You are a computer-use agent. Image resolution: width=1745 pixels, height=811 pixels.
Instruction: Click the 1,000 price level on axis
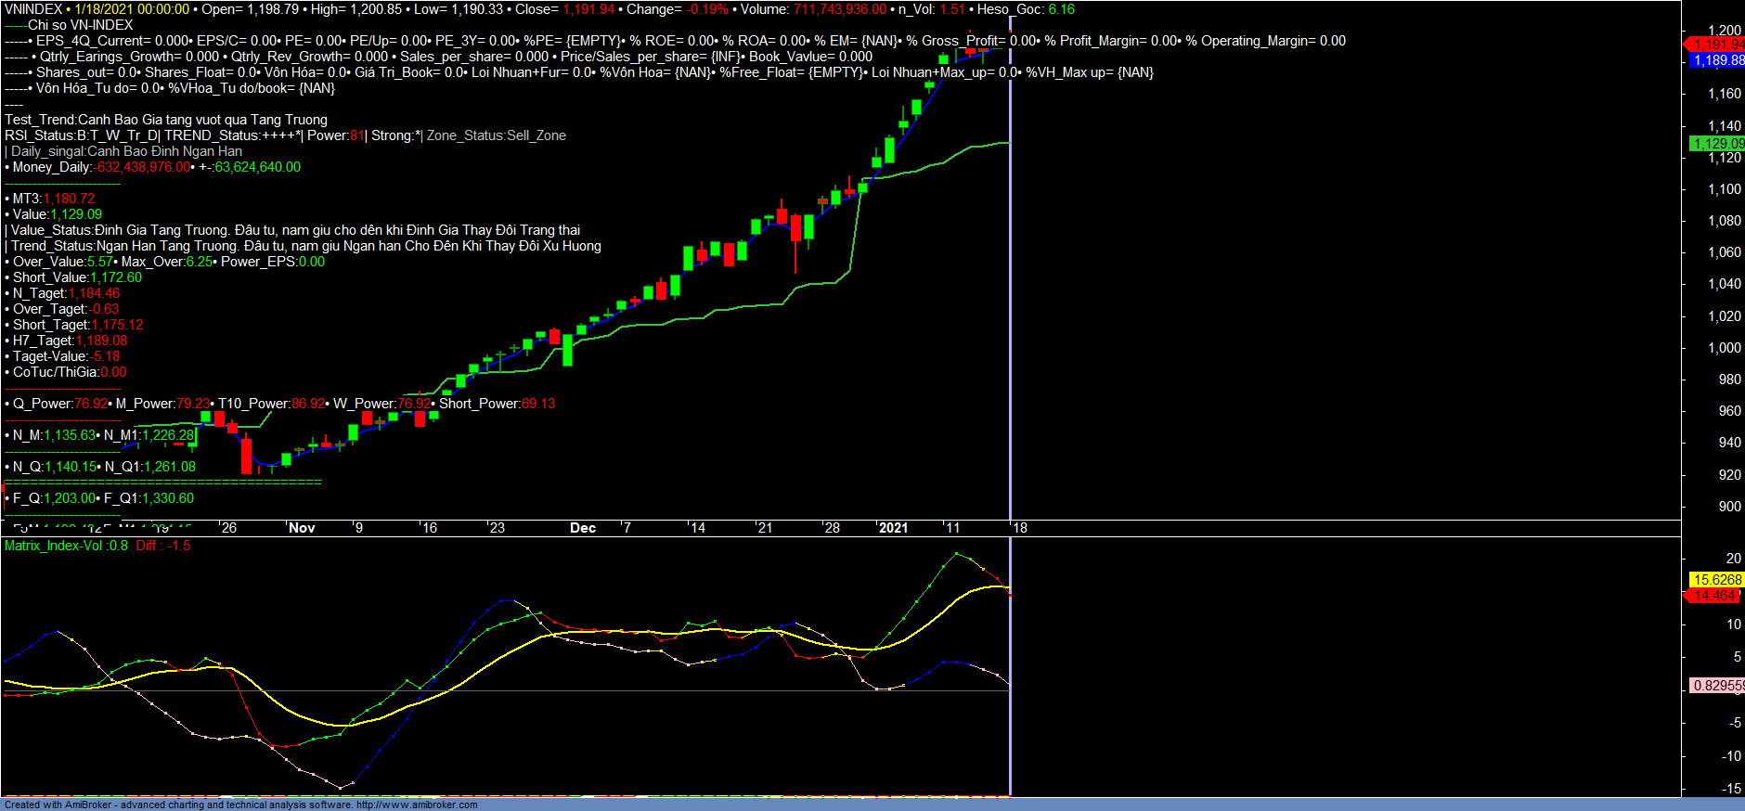[x=1725, y=348]
